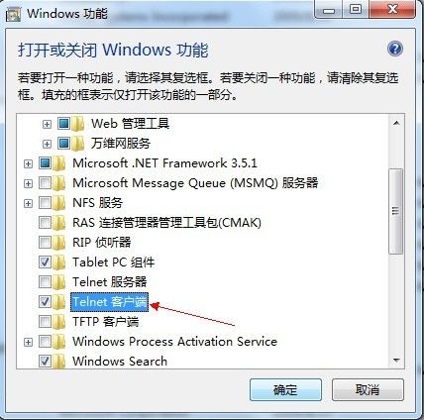
Task: Select the Telnet 客户端 list item
Action: coord(110,302)
